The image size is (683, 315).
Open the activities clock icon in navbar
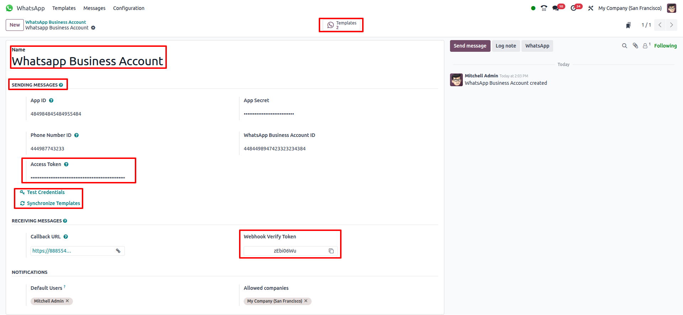573,8
